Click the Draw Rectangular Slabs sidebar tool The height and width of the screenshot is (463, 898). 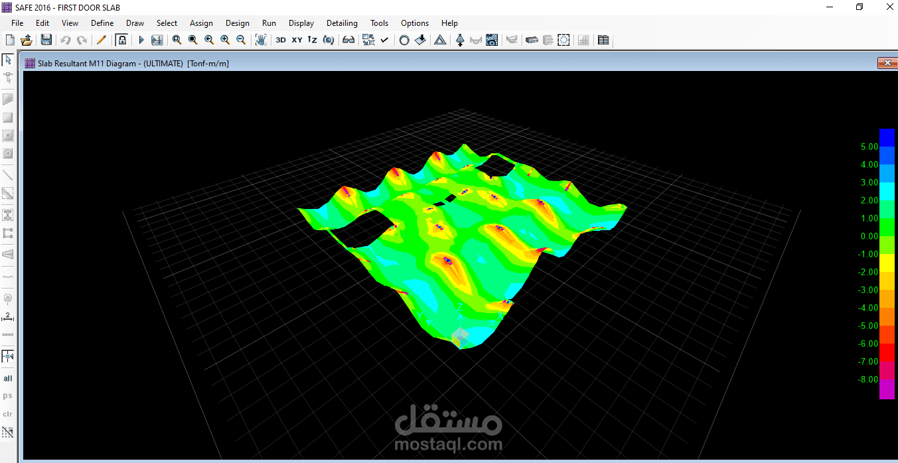coord(8,117)
